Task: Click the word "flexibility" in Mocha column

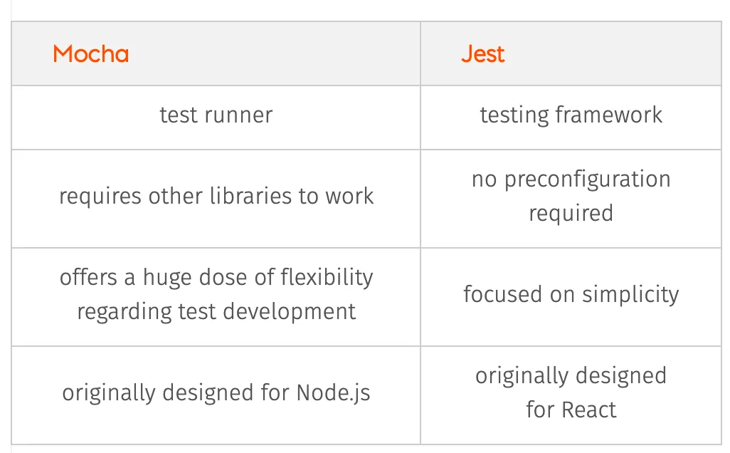Action: [x=327, y=277]
